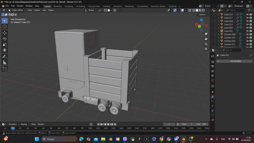Toggle the snapping magnet button
The image size is (254, 143).
coord(105,10)
